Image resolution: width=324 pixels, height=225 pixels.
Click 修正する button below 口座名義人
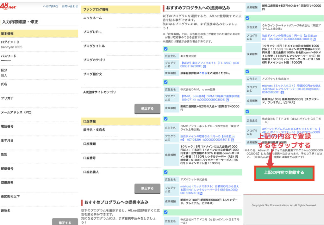click(147, 188)
